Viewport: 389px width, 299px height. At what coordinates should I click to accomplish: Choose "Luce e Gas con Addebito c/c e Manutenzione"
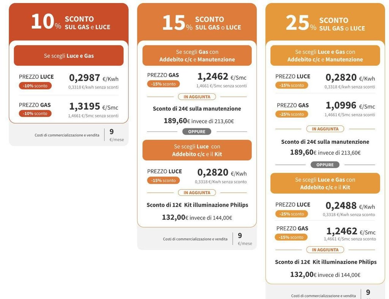click(x=325, y=55)
